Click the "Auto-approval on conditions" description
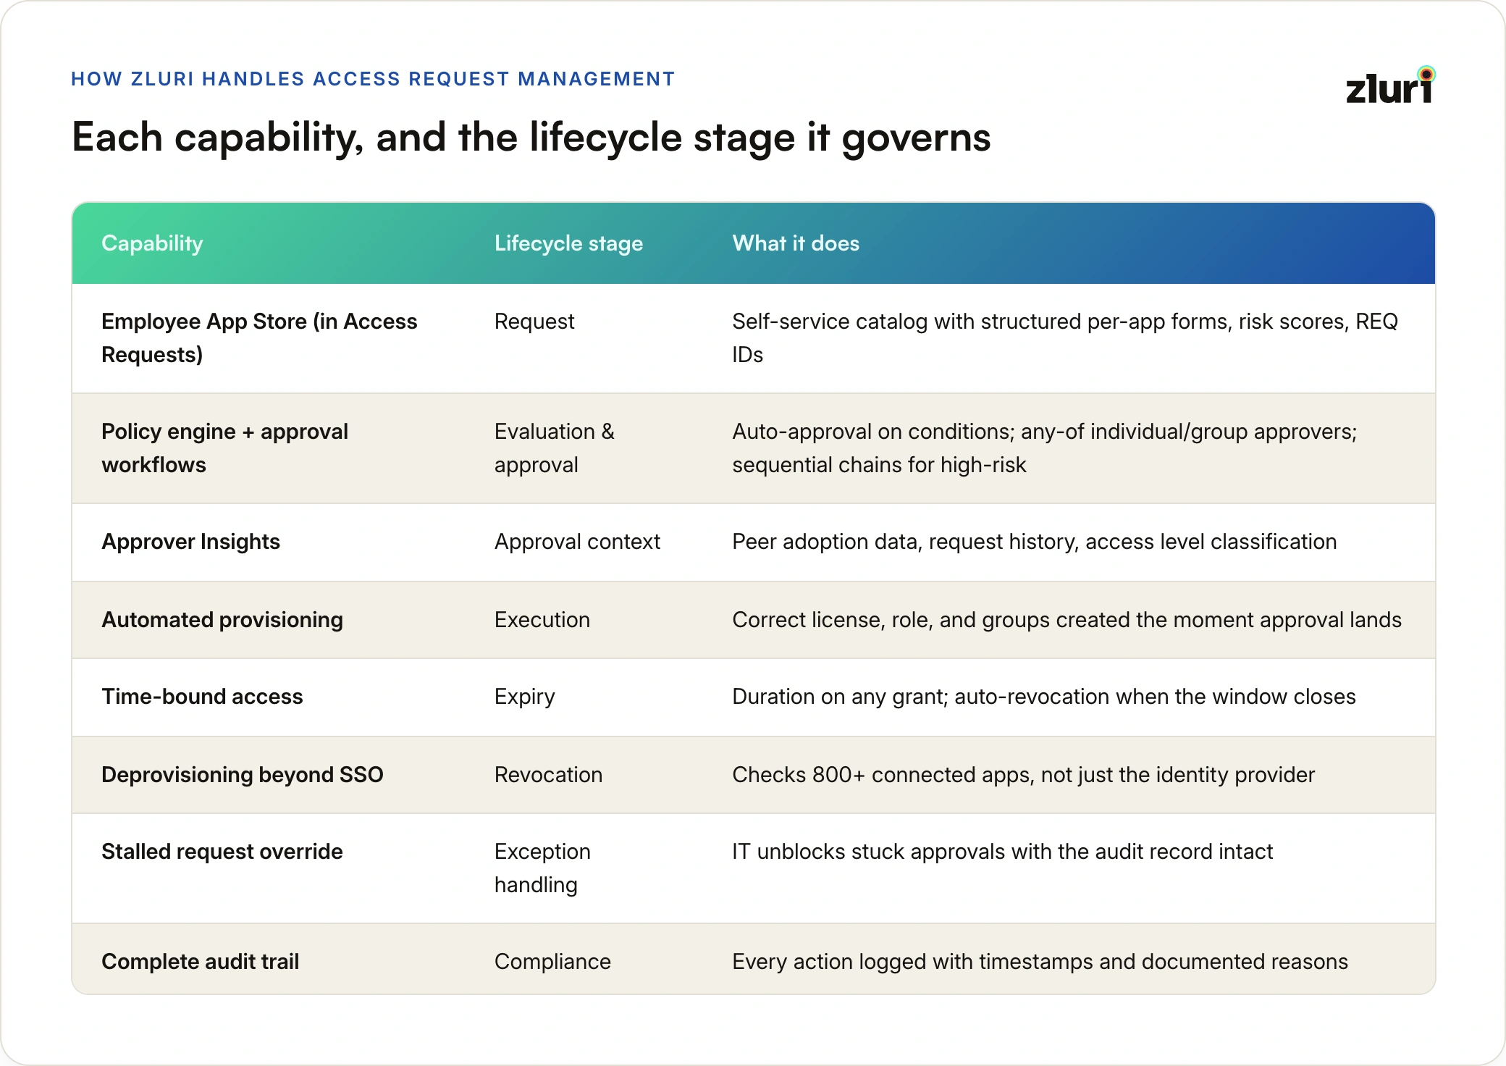 point(1045,448)
